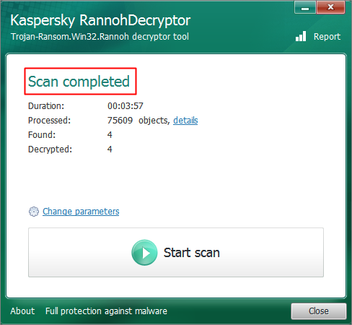Click Full protection against malware link
352x325 pixels.
tap(106, 311)
